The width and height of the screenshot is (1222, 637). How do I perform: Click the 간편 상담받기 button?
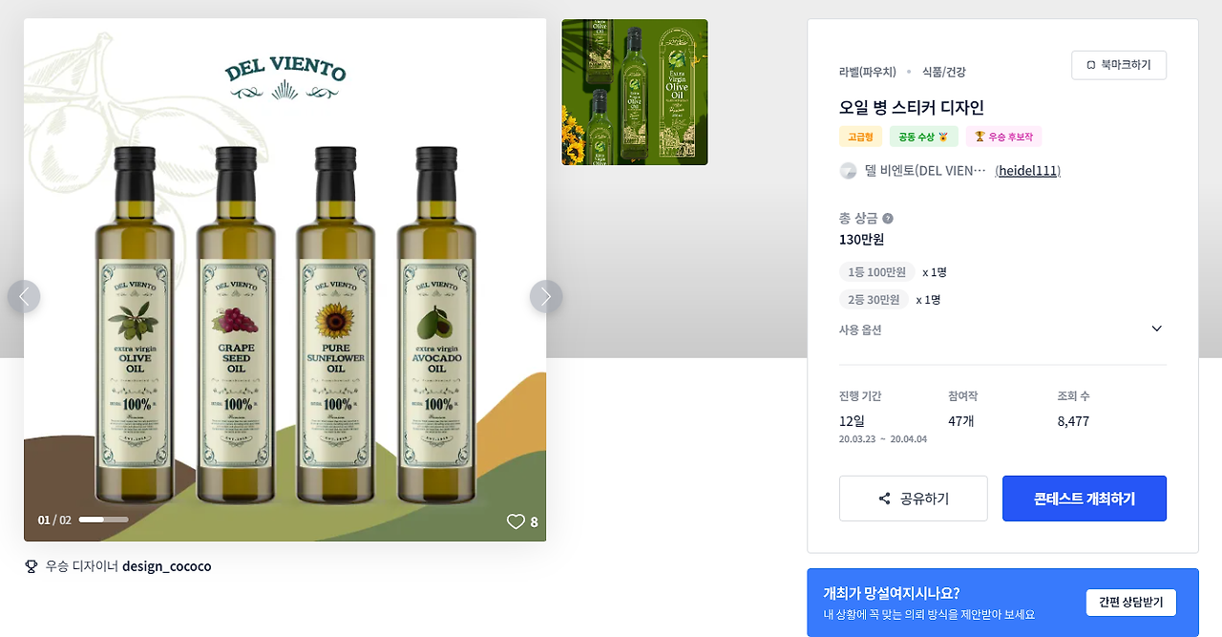coord(1131,603)
